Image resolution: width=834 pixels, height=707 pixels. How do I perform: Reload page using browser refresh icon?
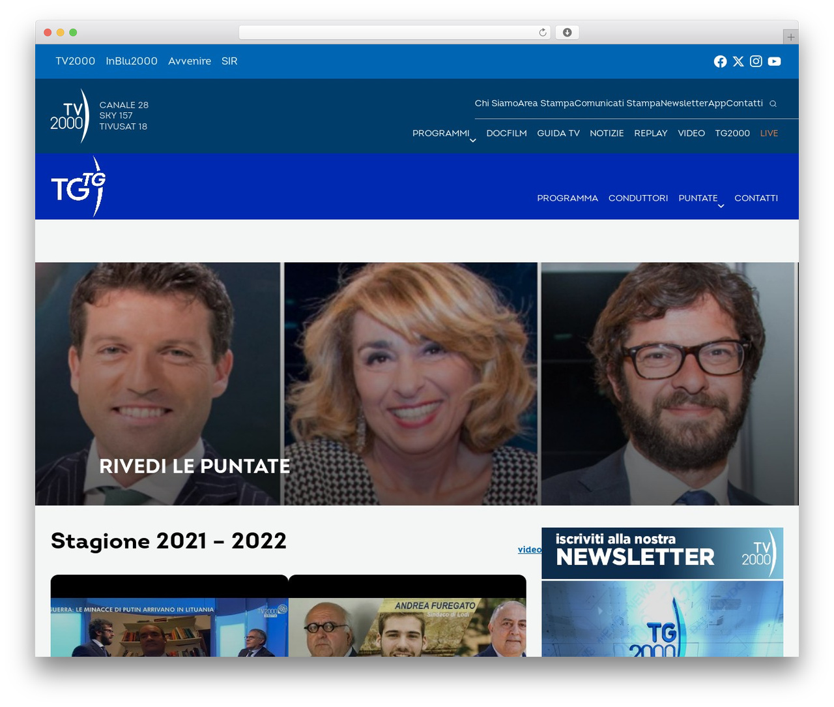543,33
